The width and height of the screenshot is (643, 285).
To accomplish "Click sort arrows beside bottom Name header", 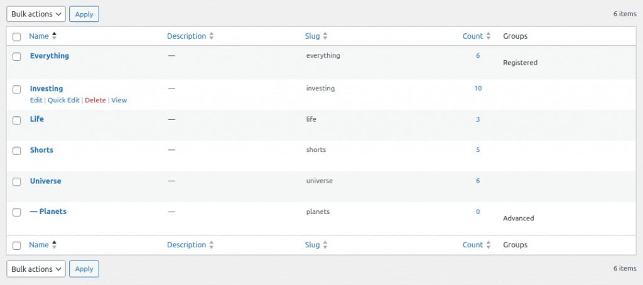I will (x=55, y=245).
